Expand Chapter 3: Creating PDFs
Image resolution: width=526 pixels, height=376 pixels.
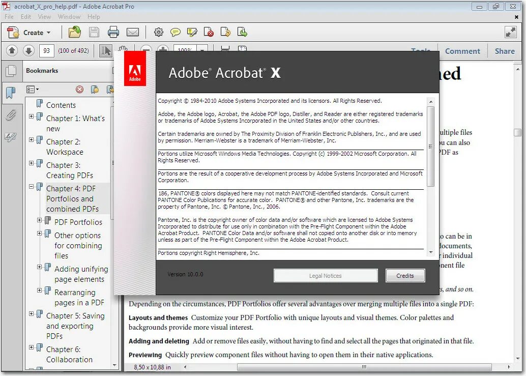click(31, 163)
